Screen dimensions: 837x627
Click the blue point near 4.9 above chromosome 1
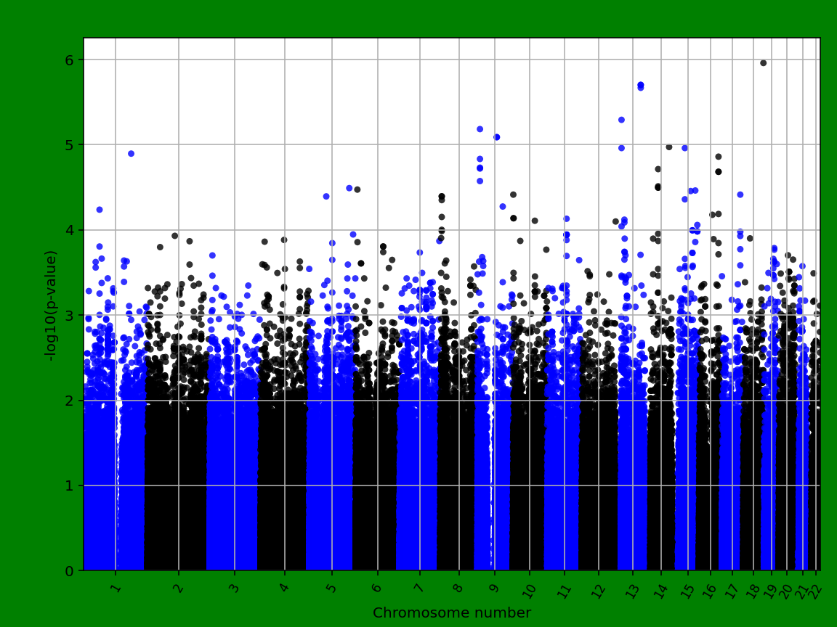point(131,153)
